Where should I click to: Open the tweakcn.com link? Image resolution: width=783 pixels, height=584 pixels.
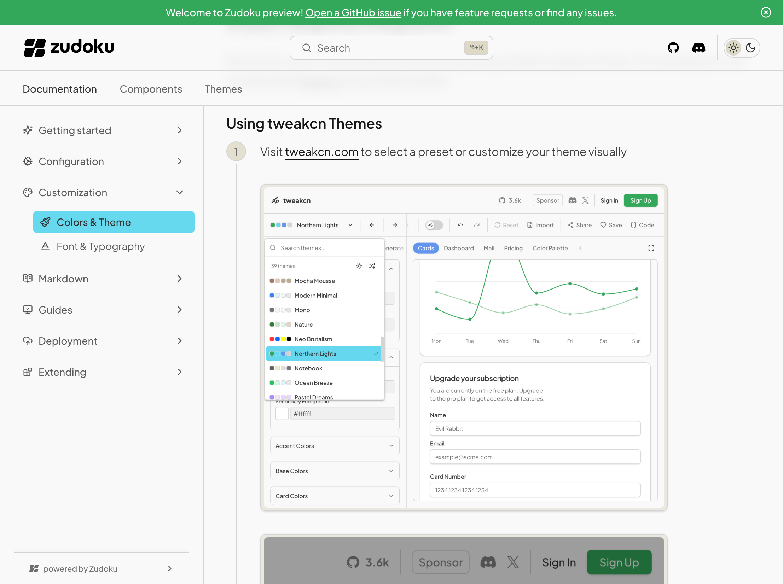point(321,152)
